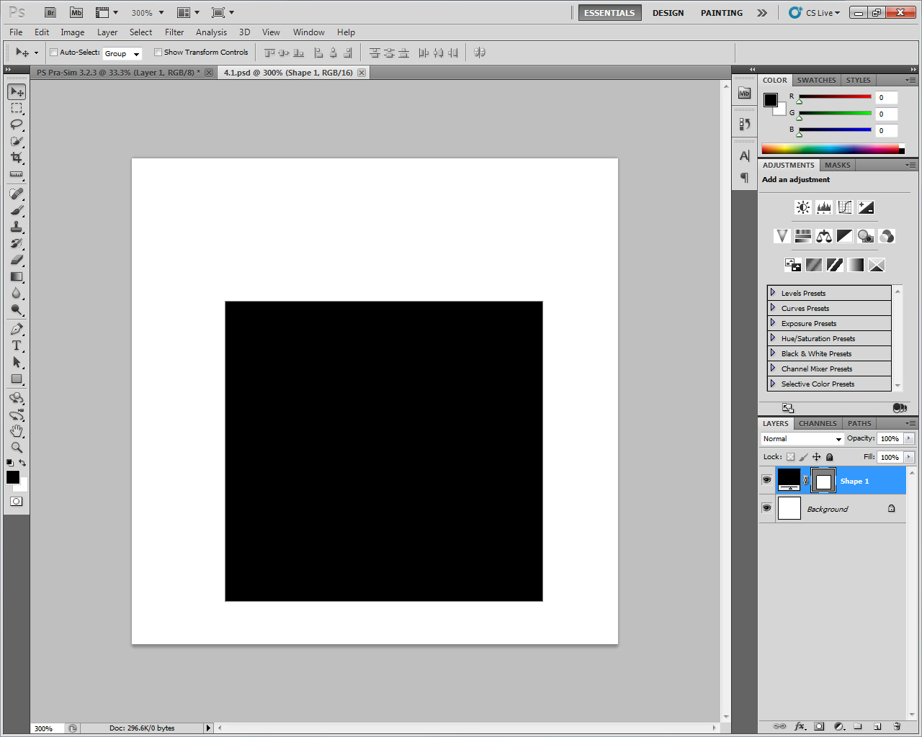
Task: Click the Vibrance adjustment icon
Action: (x=782, y=236)
